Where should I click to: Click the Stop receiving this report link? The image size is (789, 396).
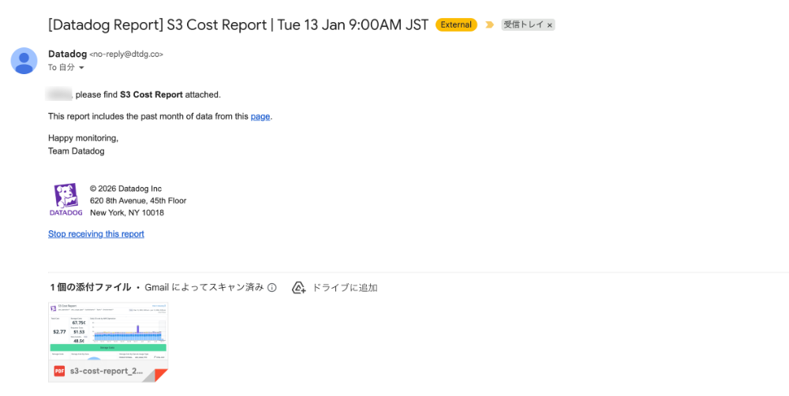click(96, 234)
